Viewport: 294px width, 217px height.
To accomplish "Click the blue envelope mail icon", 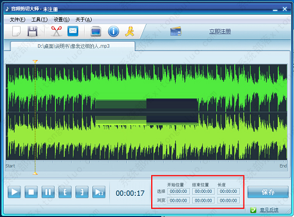I will pyautogui.click(x=73, y=31).
